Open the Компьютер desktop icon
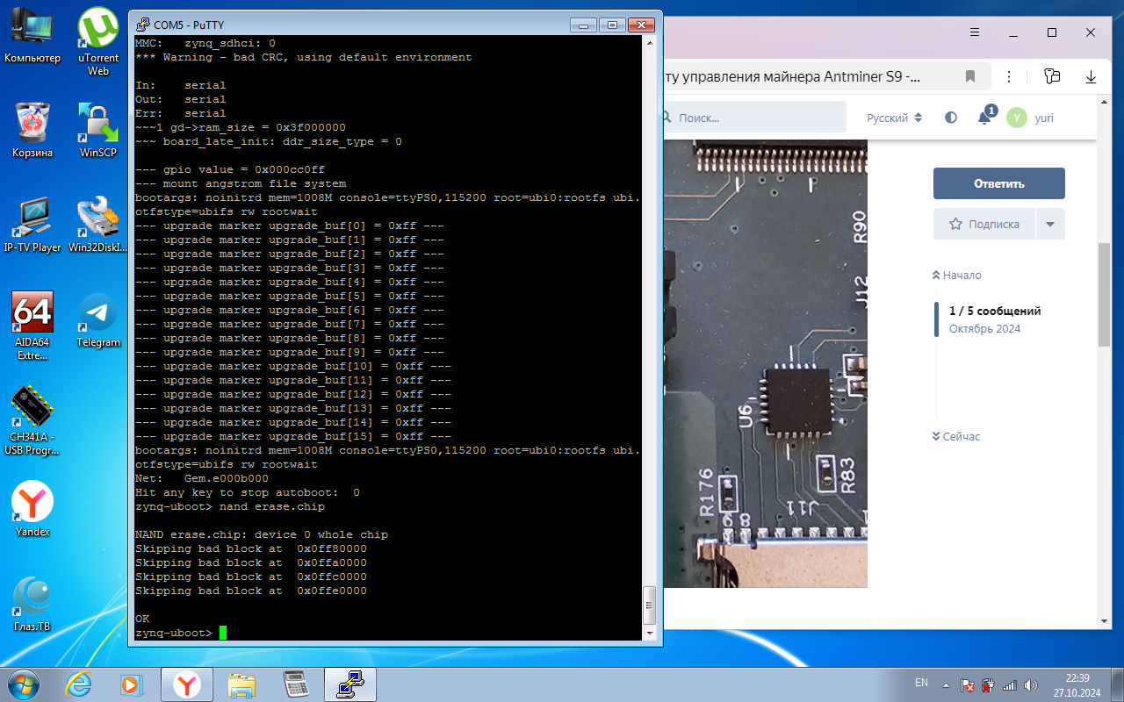 click(32, 37)
